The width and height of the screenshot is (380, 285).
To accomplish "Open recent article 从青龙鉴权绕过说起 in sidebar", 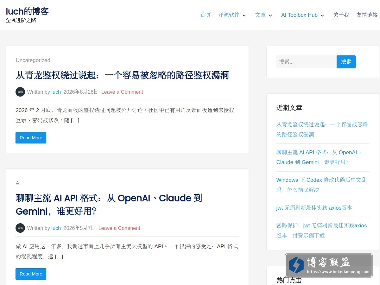I will pos(322,129).
